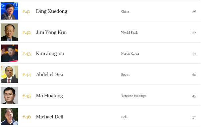Screen dimensions: 201x127
Task: Open Kim Jong-un's profile link
Action: (50, 54)
